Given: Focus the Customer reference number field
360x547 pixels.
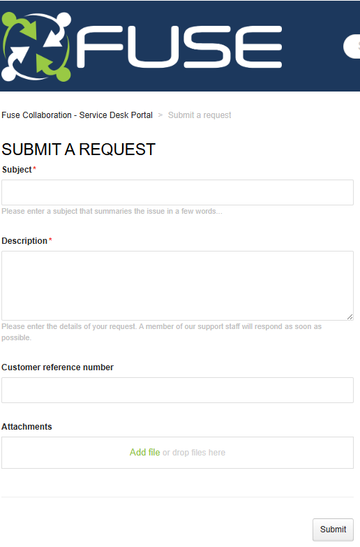Looking at the screenshot, I should coord(177,390).
